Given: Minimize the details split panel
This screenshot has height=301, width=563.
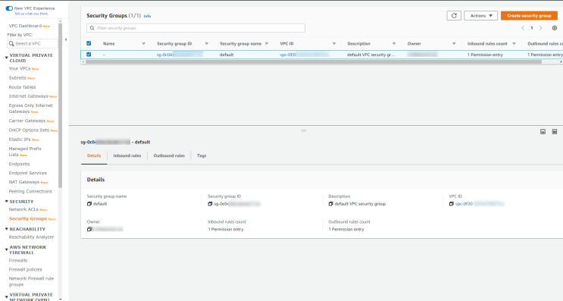Looking at the screenshot, I should point(543,132).
